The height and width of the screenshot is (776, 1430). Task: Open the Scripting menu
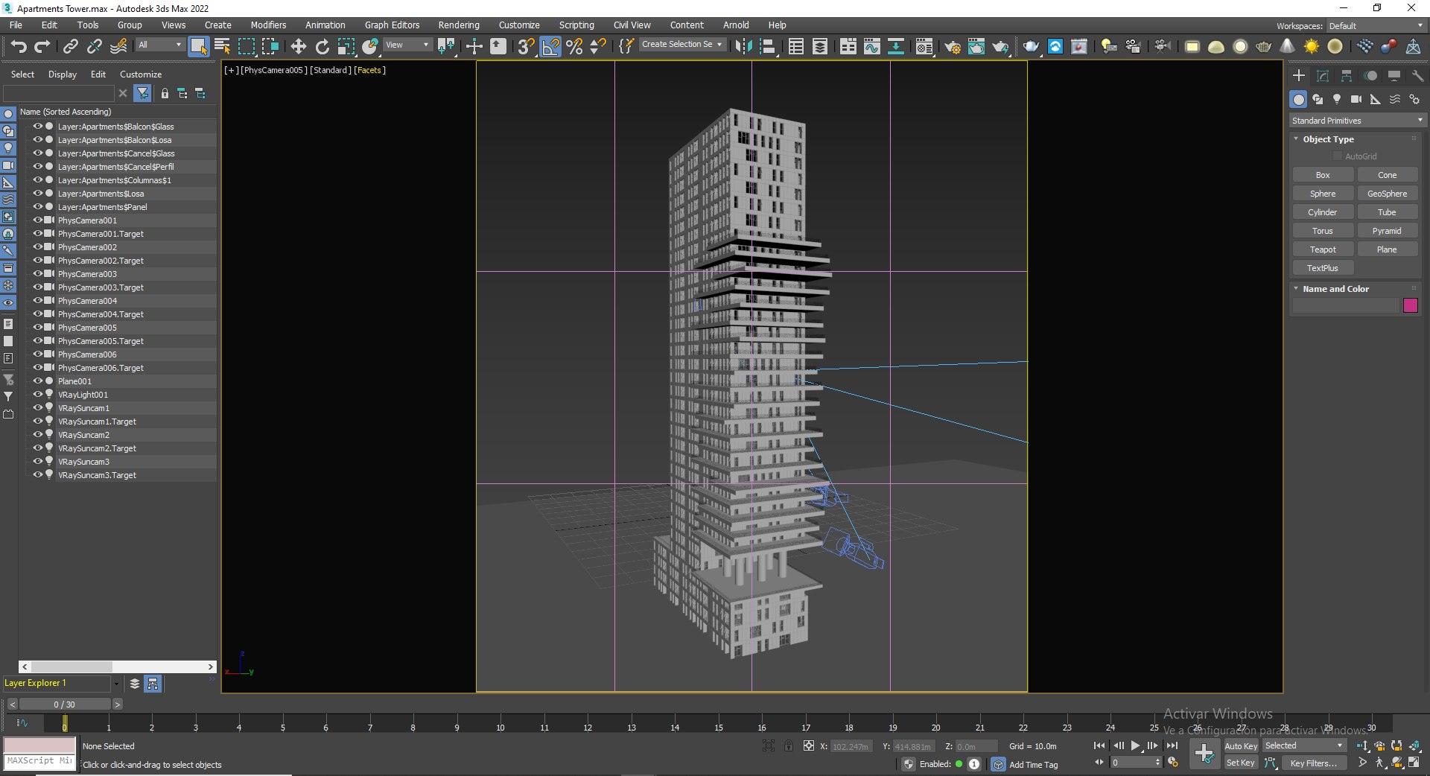[x=576, y=25]
